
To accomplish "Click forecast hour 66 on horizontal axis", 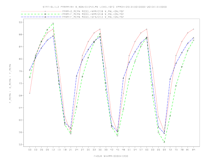I will tap(159, 150).
